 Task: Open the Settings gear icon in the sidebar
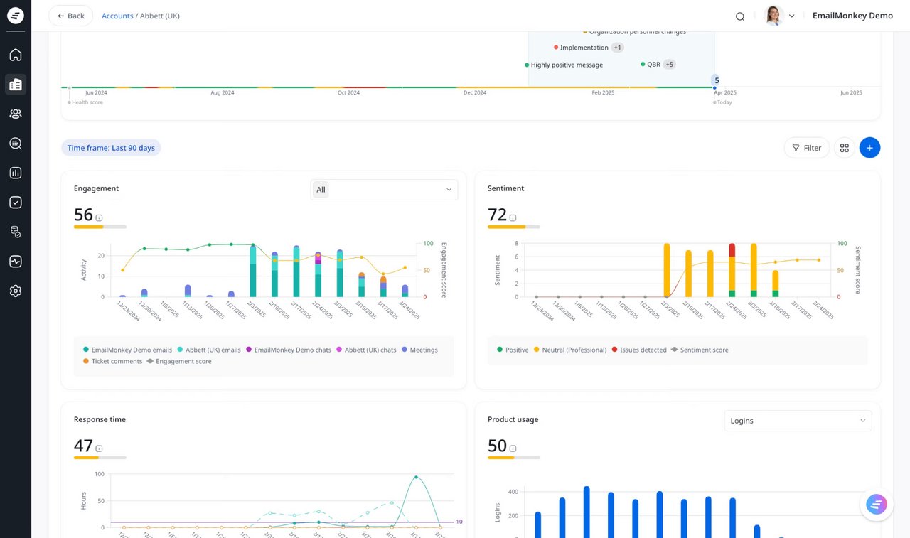pyautogui.click(x=16, y=291)
